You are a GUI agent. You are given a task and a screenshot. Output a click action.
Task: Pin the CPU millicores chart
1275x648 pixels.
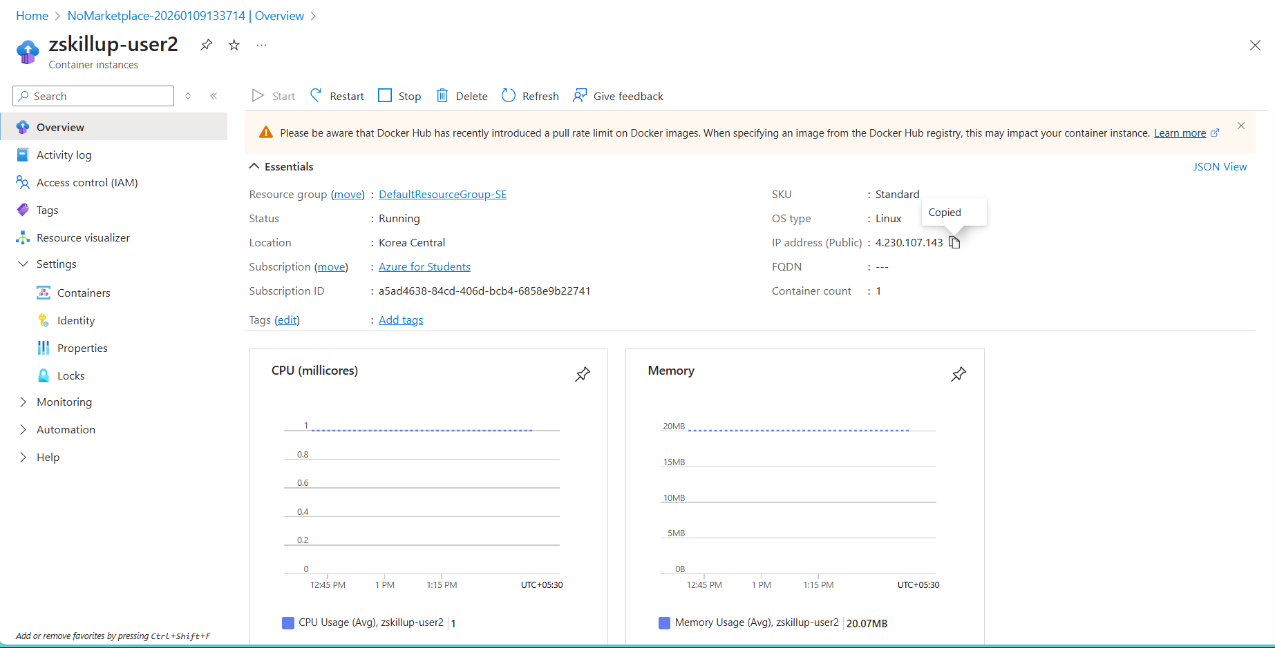point(583,374)
